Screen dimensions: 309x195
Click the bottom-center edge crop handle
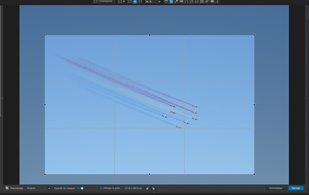(150, 174)
